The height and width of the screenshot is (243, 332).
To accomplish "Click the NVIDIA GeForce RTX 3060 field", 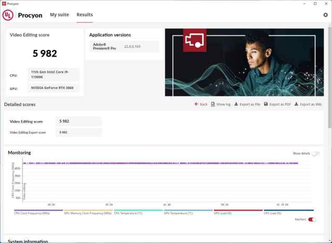I will pyautogui.click(x=53, y=88).
